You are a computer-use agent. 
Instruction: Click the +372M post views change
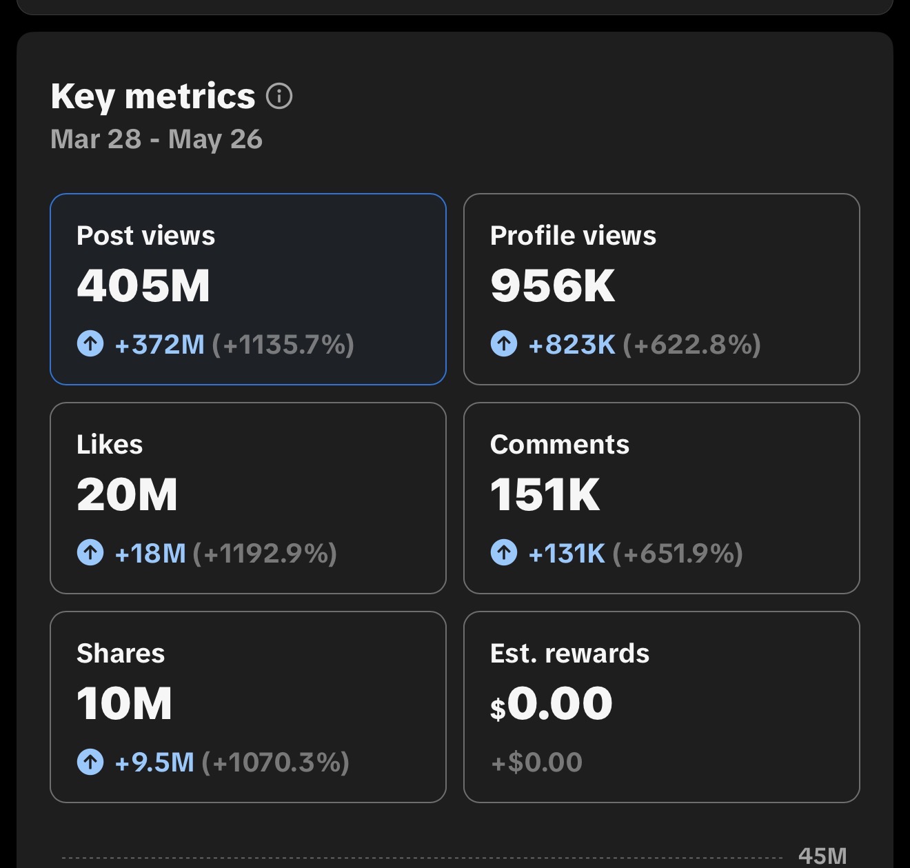pos(160,344)
